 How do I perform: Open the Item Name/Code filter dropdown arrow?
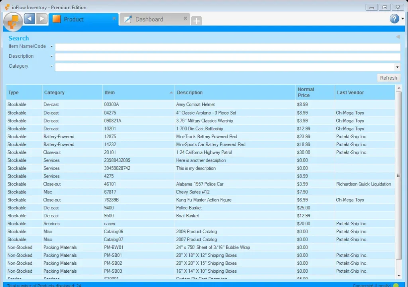coord(51,47)
